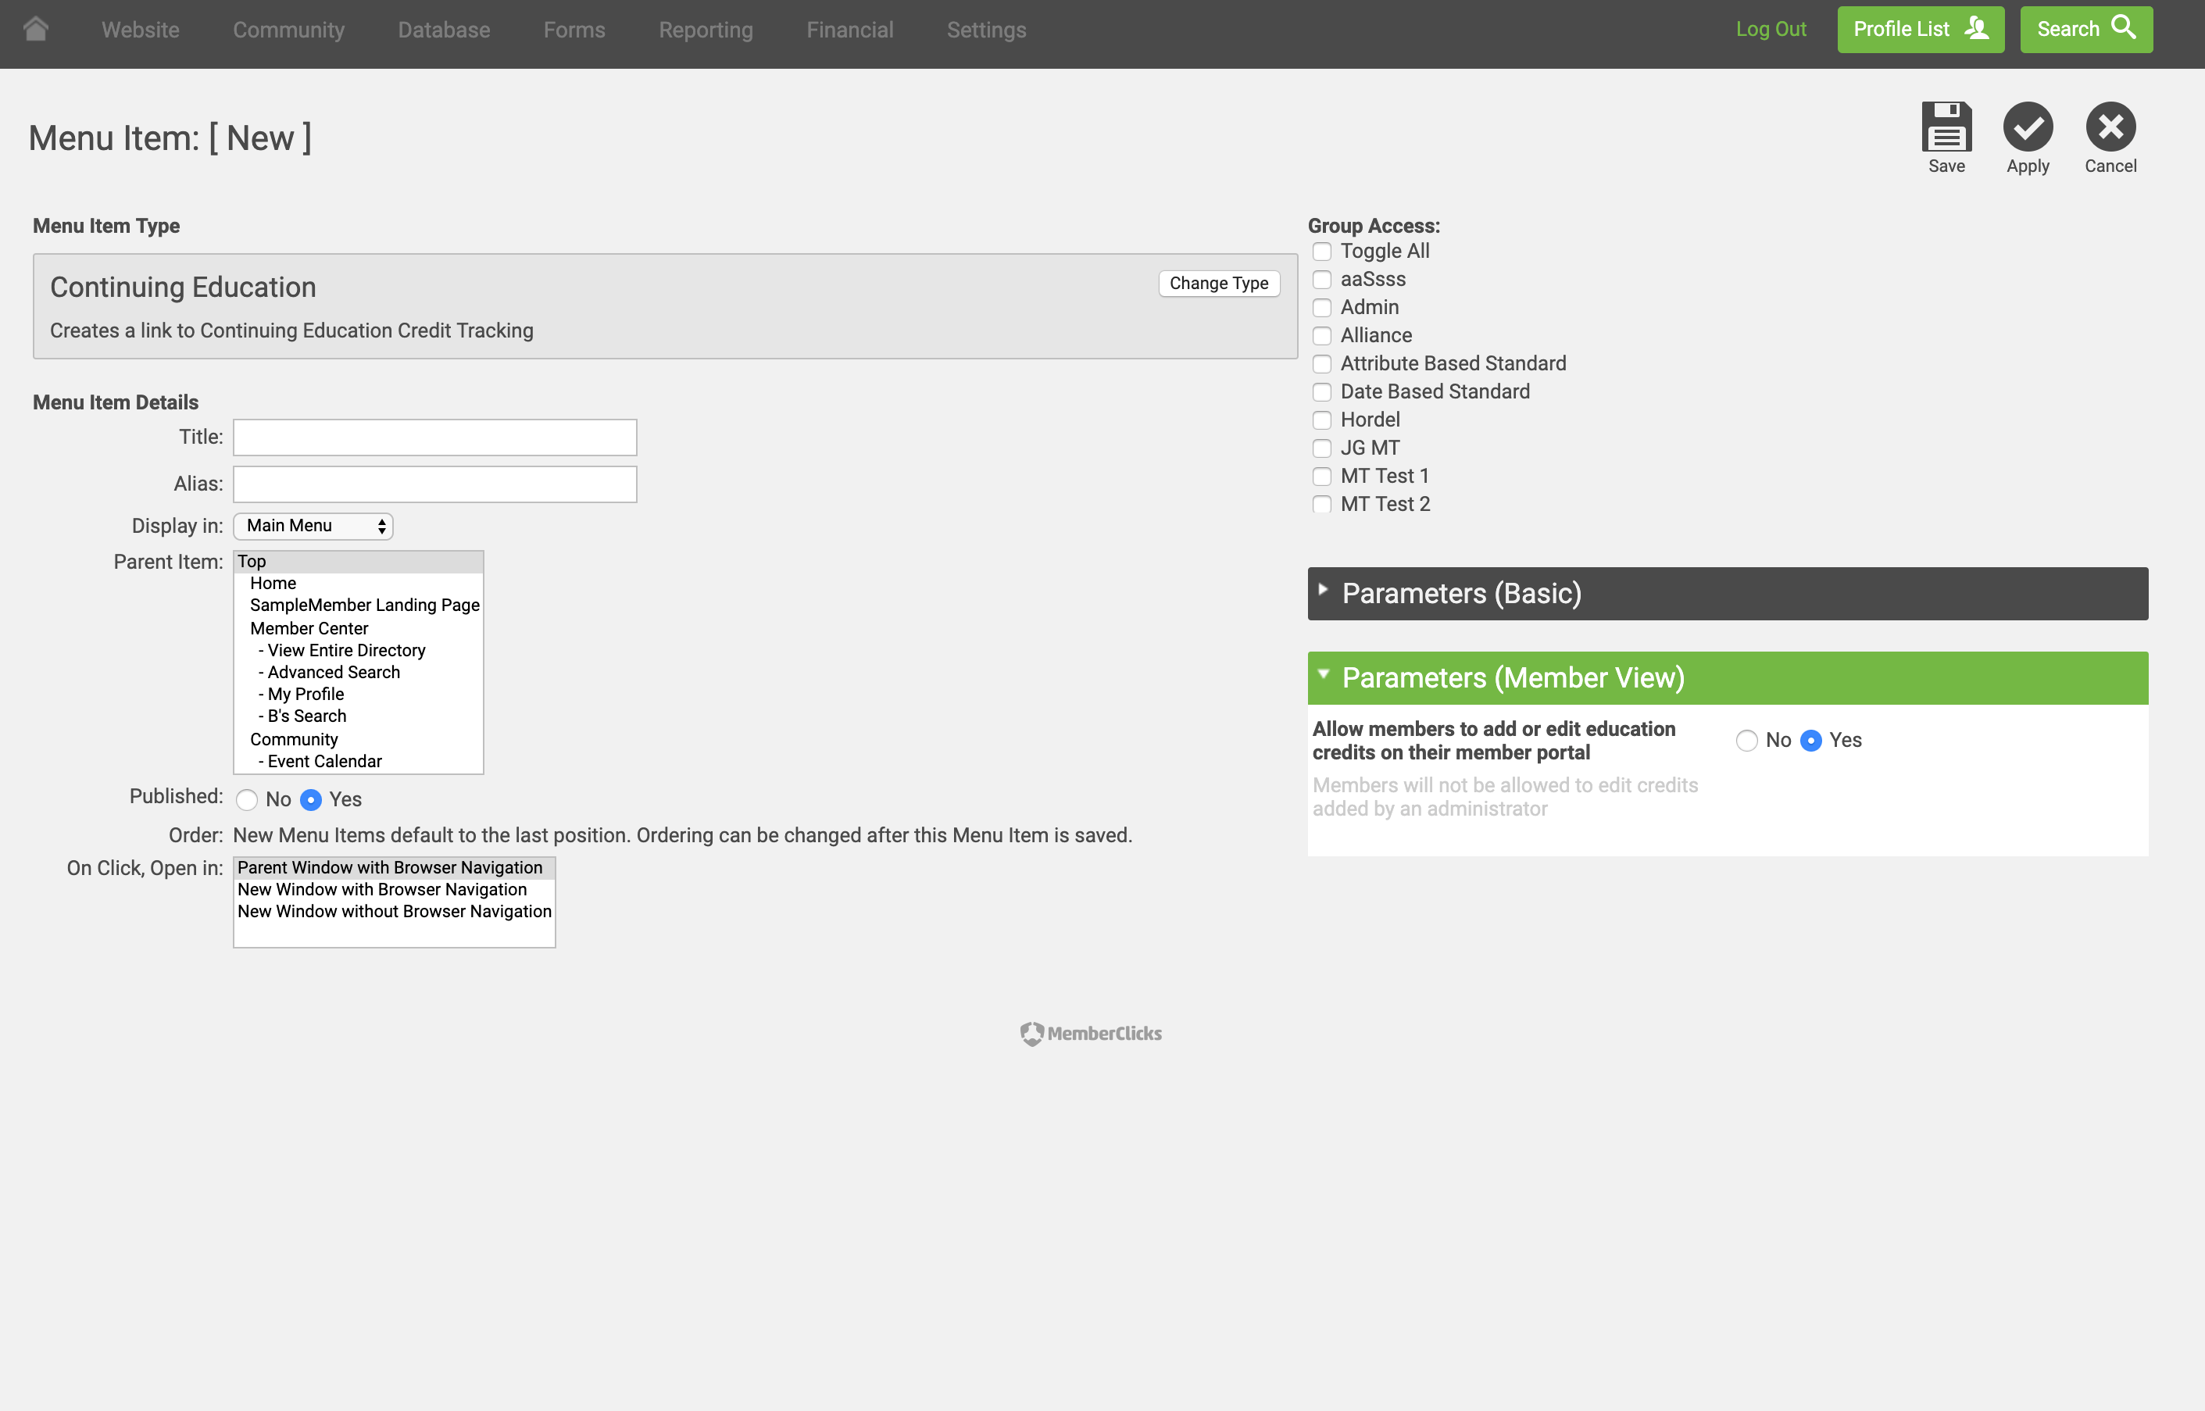This screenshot has height=1411, width=2205.
Task: Set Published to No
Action: [x=246, y=800]
